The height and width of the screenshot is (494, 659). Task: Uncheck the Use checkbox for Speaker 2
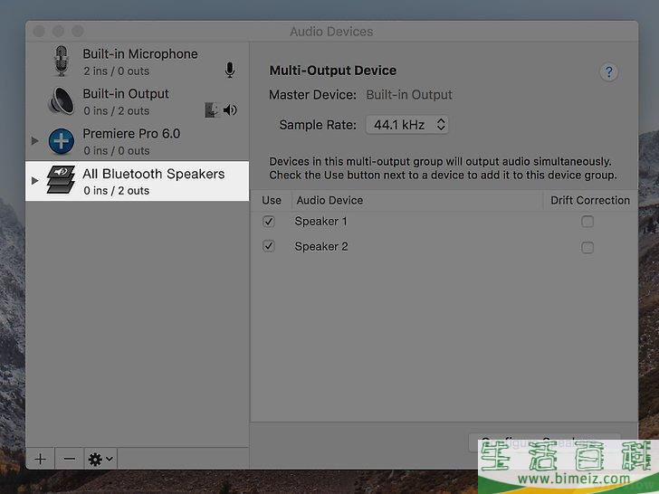pyautogui.click(x=269, y=246)
